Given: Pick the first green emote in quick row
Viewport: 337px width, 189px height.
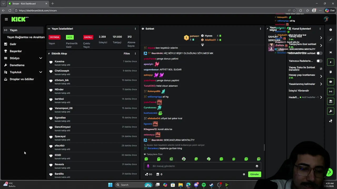Looking at the screenshot, I should [146, 159].
